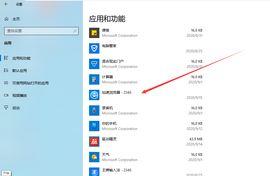The width and height of the screenshot is (270, 176).
Task: Click the 计算器 calculator icon
Action: click(94, 79)
